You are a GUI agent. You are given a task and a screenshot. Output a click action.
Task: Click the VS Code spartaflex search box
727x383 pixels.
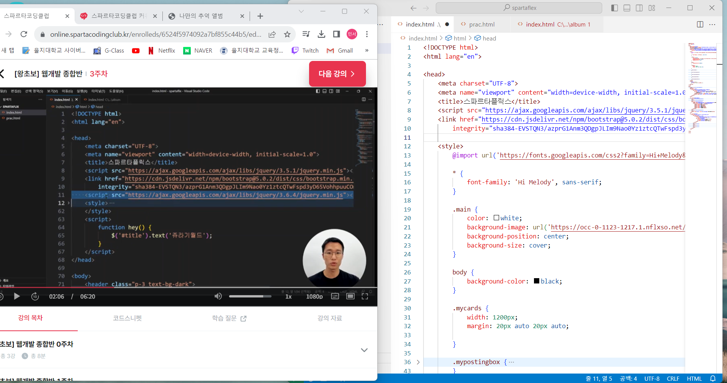tap(519, 8)
